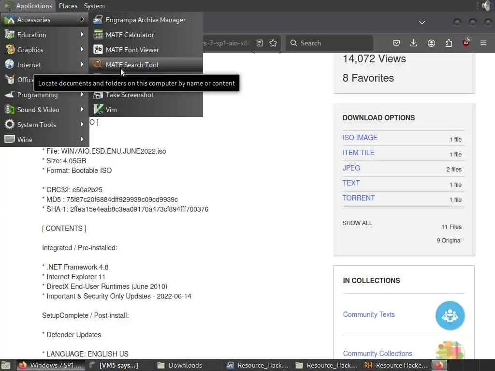The width and height of the screenshot is (495, 371).
Task: Open MATE Font Viewer
Action: [x=146, y=50]
